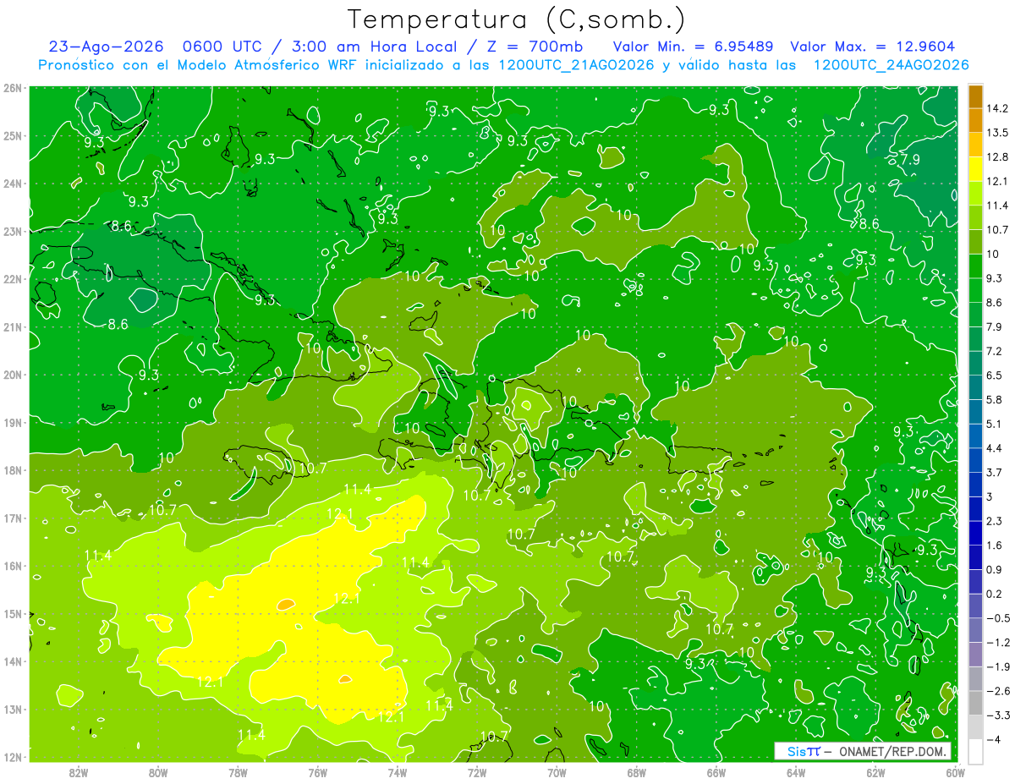
Task: Click the colorbar label '6.5'
Action: point(995,375)
